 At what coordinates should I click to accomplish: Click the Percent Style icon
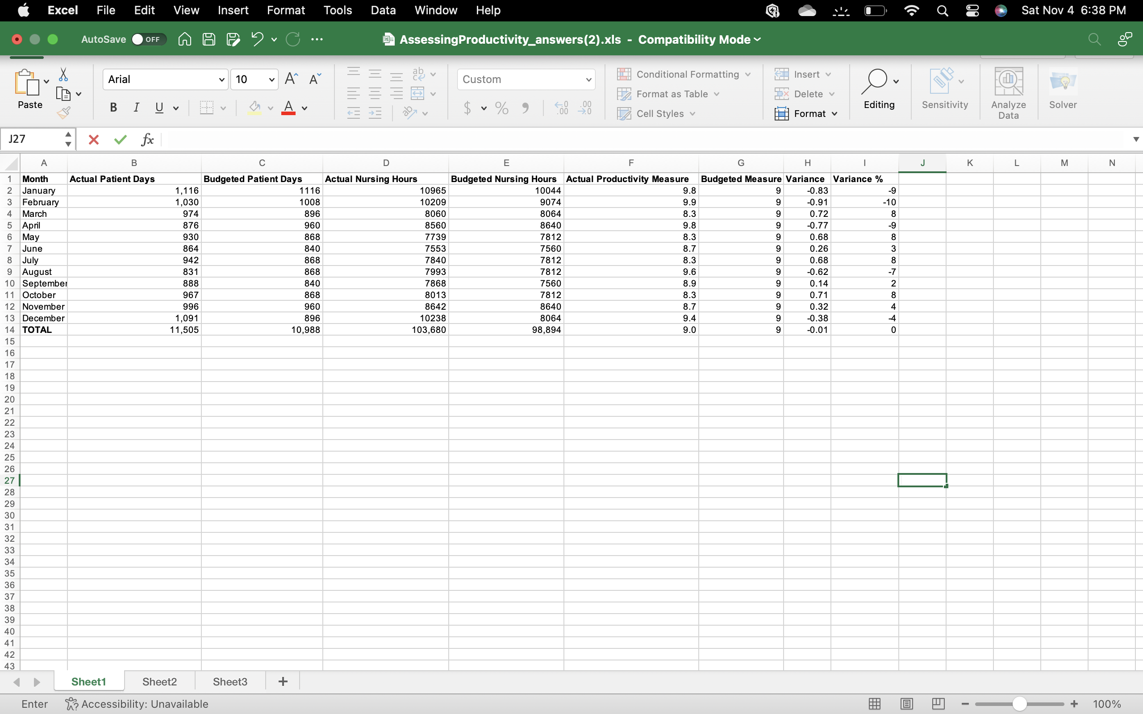tap(501, 108)
